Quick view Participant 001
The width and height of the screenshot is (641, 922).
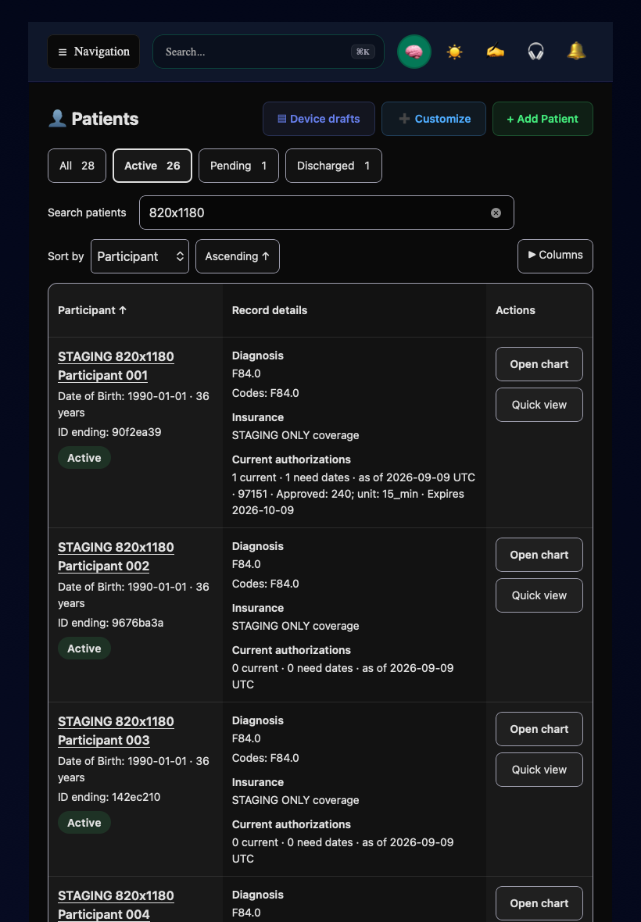point(539,405)
